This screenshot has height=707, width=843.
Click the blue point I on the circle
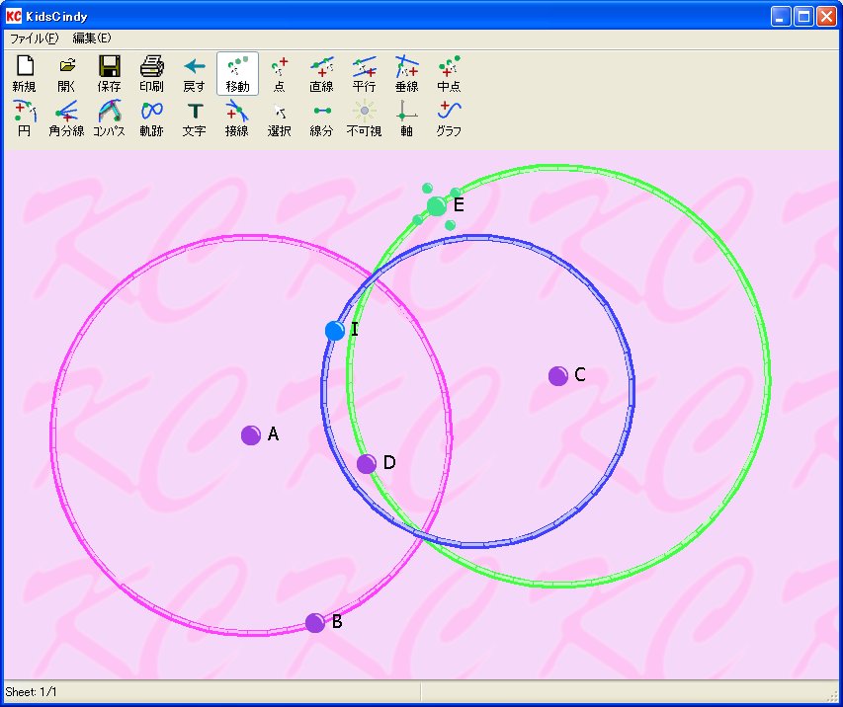click(335, 331)
